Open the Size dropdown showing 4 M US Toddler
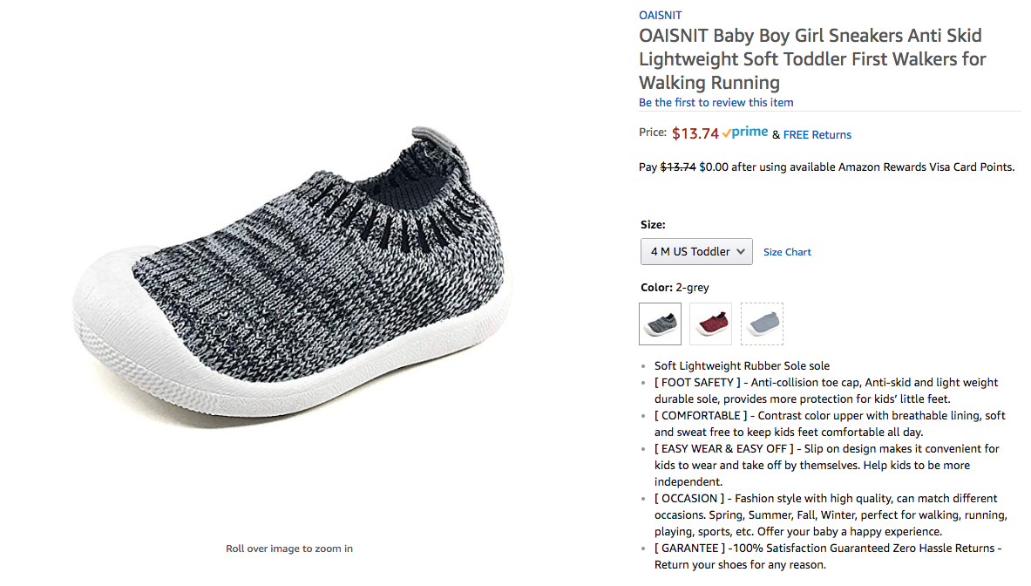The height and width of the screenshot is (586, 1031). pos(696,251)
